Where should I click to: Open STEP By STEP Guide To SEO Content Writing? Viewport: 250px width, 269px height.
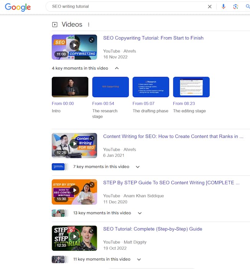(171, 183)
